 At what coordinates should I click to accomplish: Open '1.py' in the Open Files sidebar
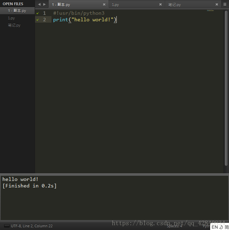(17, 18)
